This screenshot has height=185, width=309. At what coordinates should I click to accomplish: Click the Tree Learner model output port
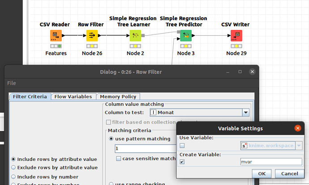(143, 36)
